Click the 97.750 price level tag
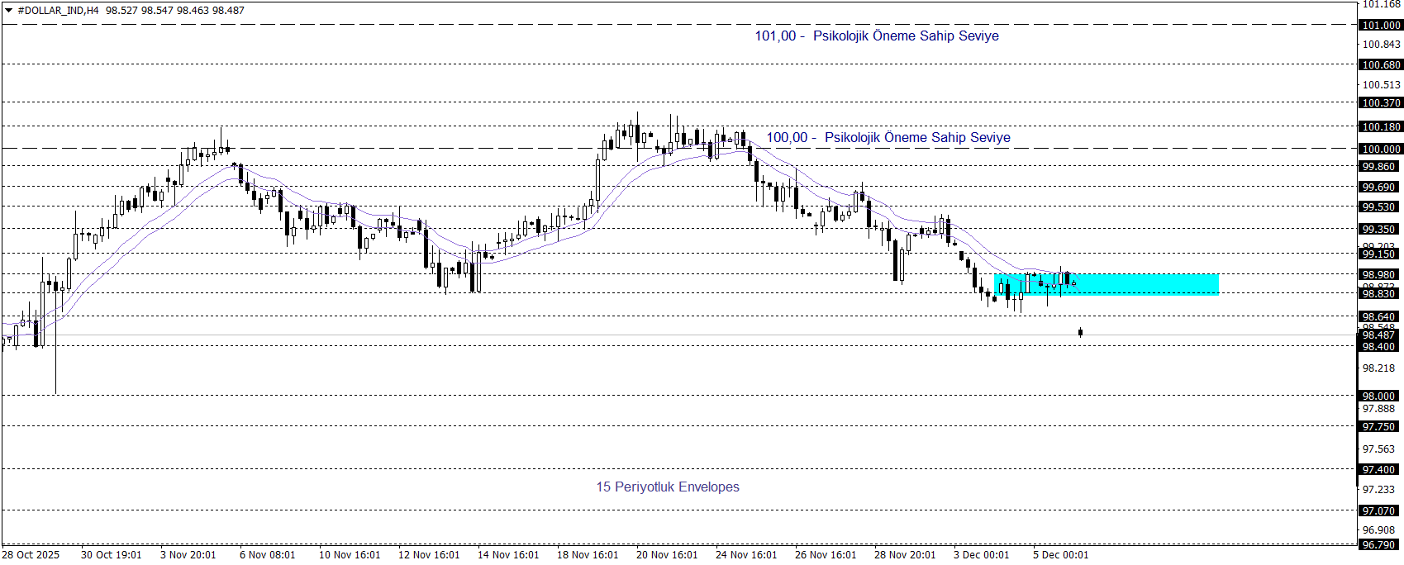Screen dimensions: 1404x565 [x=1380, y=427]
